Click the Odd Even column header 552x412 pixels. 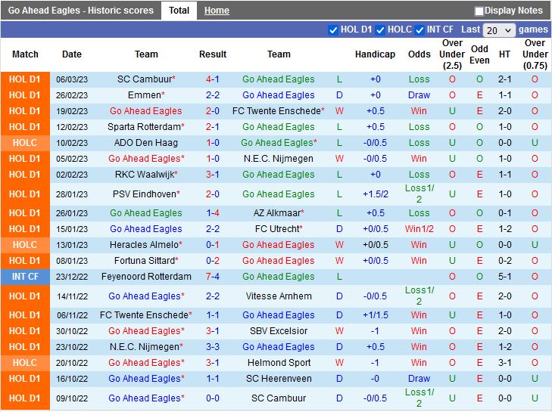coord(479,54)
